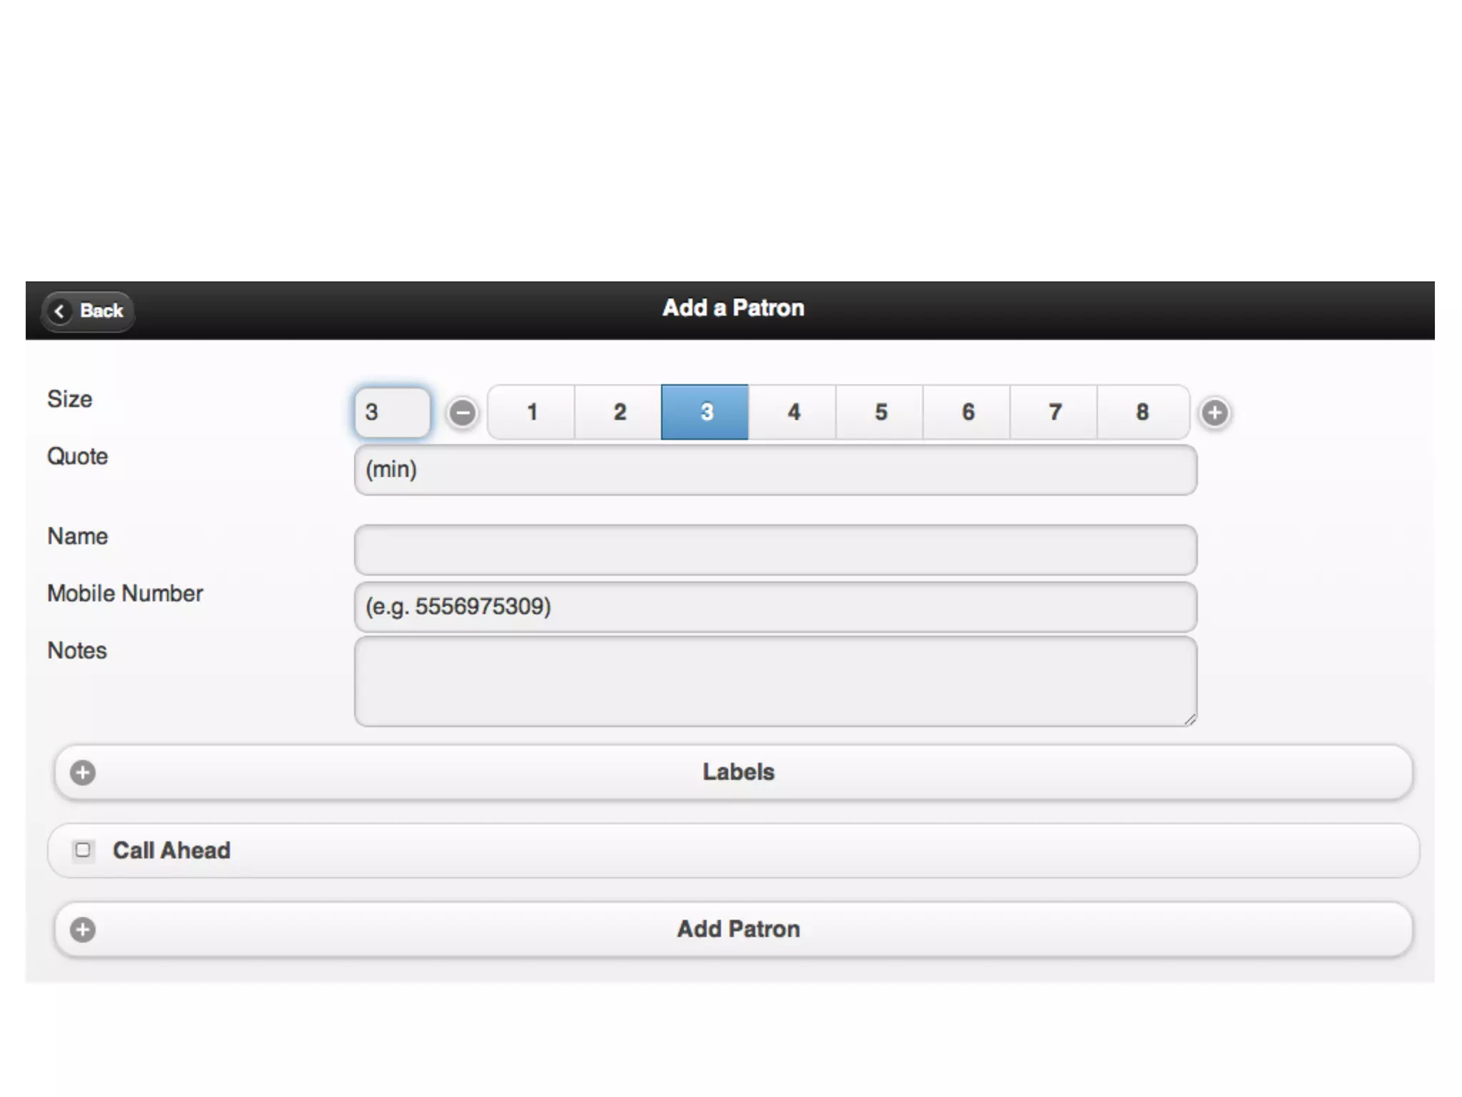1462x1097 pixels.
Task: Toggle the Call Ahead checkbox
Action: click(x=83, y=850)
